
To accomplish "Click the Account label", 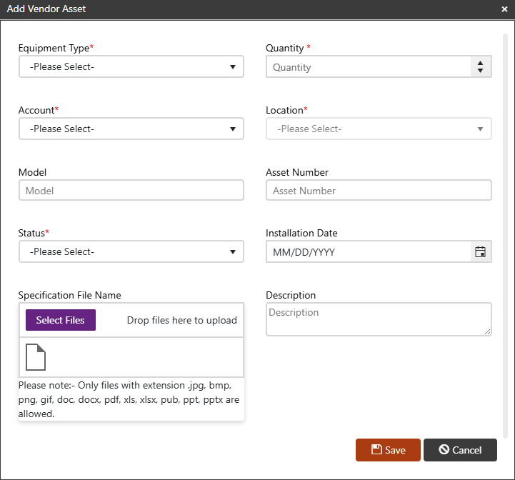I will tap(38, 110).
